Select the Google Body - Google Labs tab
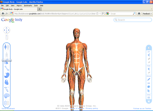 click(x=19, y=9)
